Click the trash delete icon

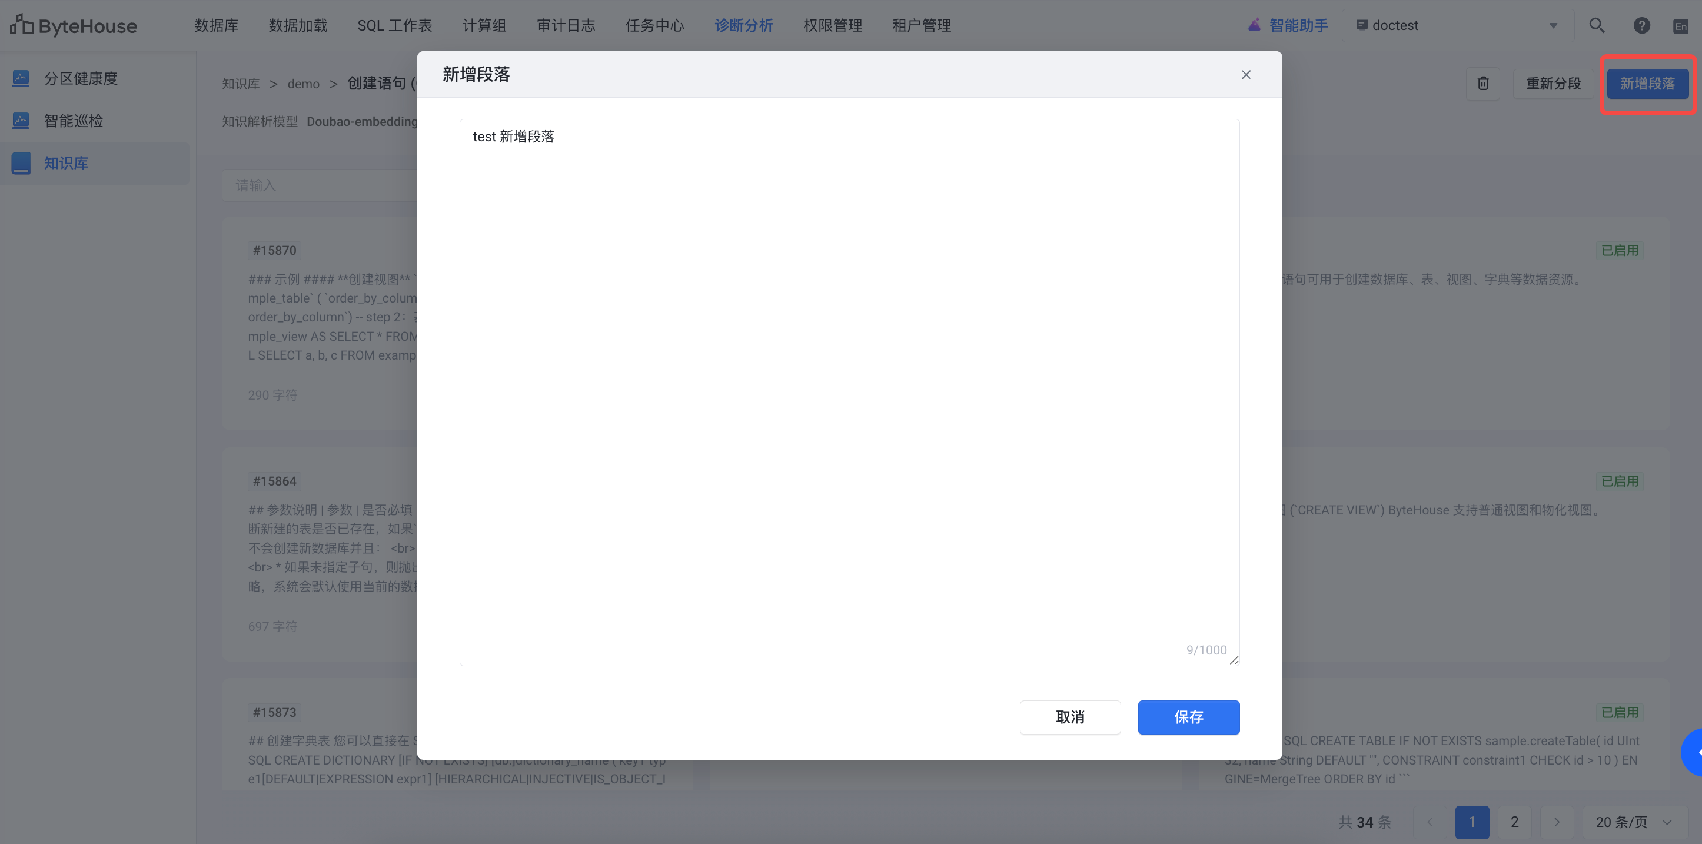point(1482,83)
